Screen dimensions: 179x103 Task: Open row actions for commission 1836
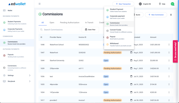(x=169, y=76)
